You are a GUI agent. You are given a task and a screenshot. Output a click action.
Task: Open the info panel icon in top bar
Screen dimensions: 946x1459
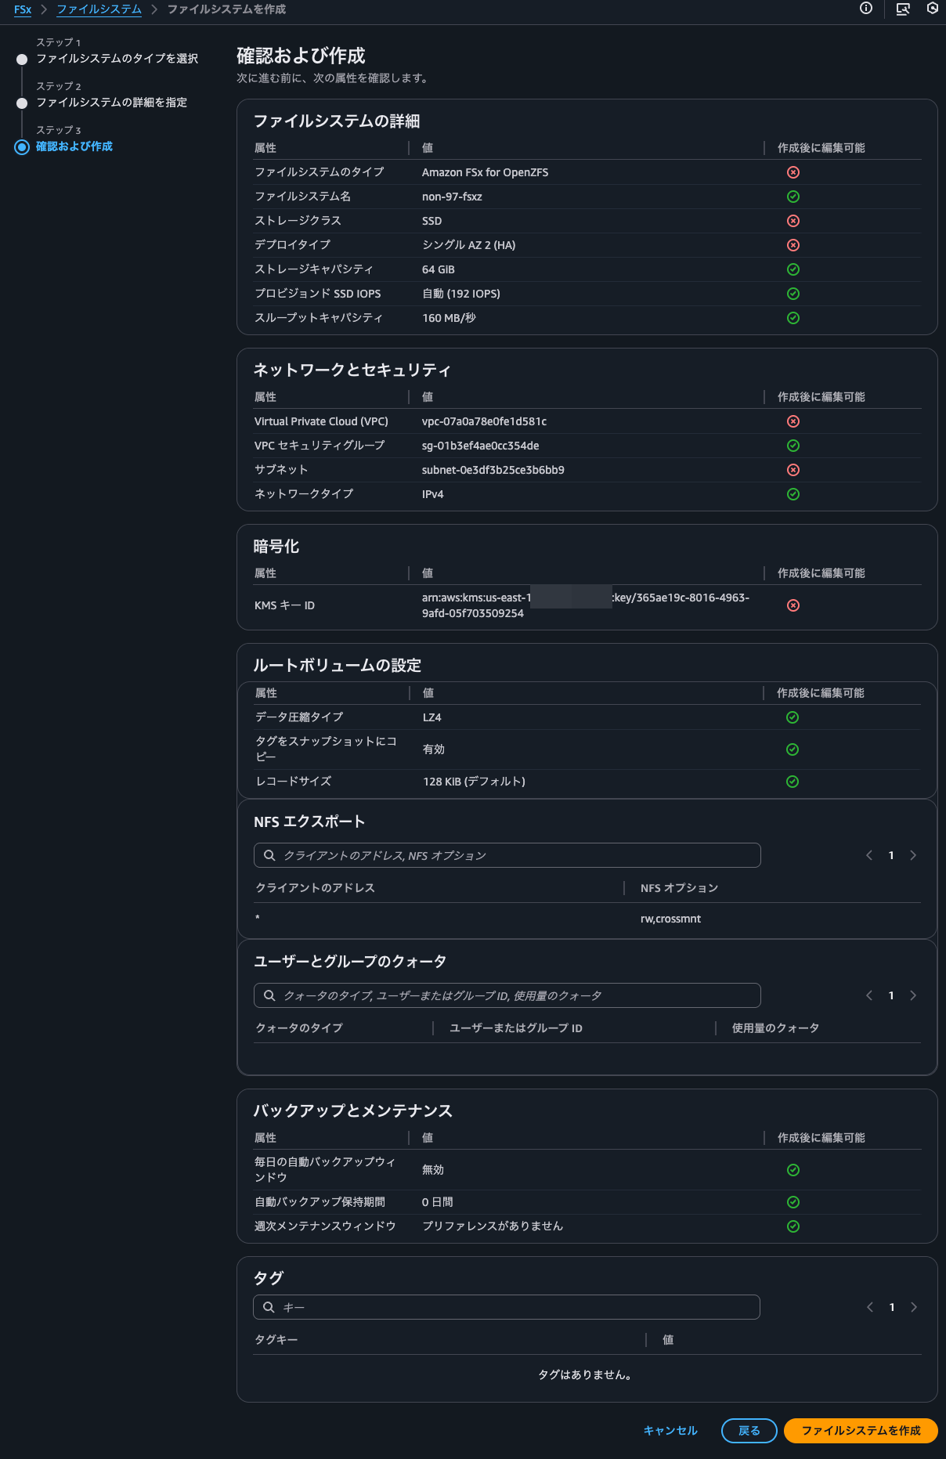click(x=866, y=9)
